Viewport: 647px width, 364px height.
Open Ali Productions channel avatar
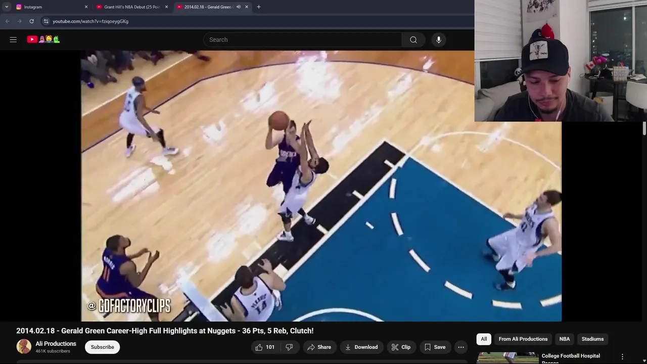24,347
